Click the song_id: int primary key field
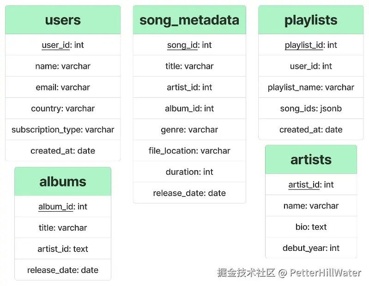This screenshot has height=286, width=369. click(189, 45)
